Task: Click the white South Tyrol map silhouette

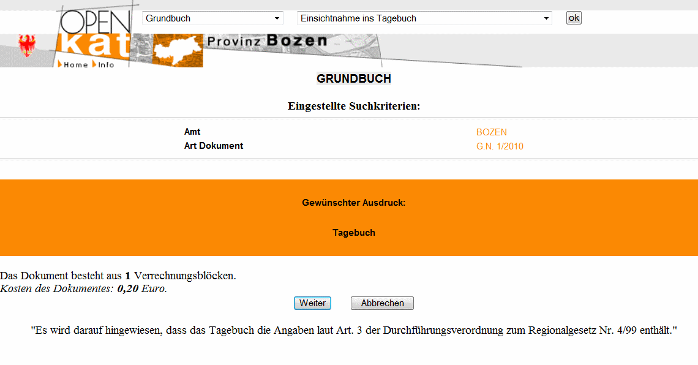Action: [x=178, y=50]
